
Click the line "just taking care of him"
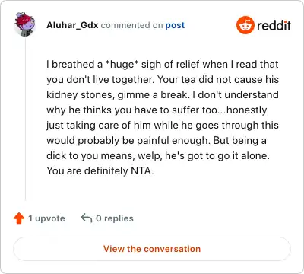(x=163, y=126)
